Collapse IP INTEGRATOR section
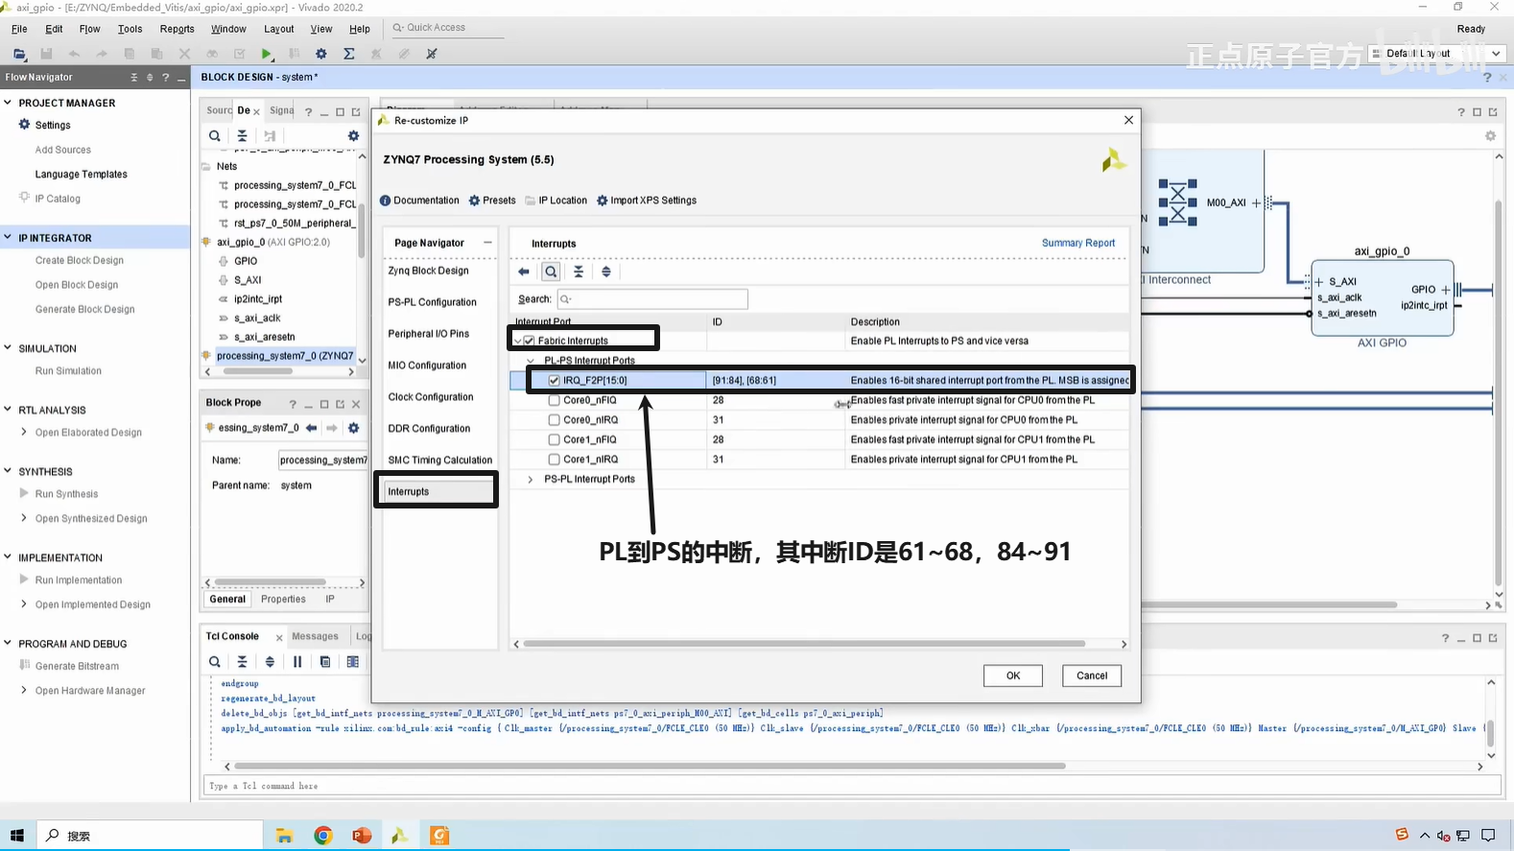Image resolution: width=1514 pixels, height=851 pixels. point(8,237)
